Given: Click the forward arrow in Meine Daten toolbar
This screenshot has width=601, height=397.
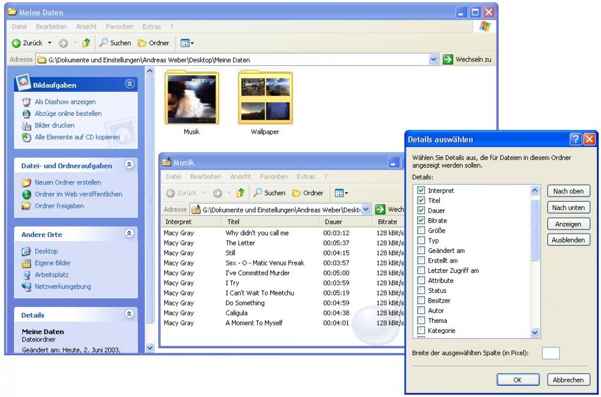Looking at the screenshot, I should coord(63,43).
